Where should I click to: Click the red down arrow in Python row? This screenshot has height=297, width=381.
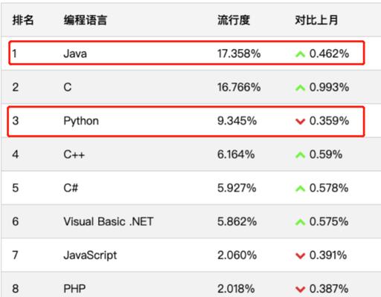pos(300,121)
